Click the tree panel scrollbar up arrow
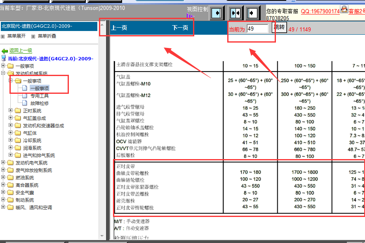The height and width of the screenshot is (243, 365). tap(102, 24)
